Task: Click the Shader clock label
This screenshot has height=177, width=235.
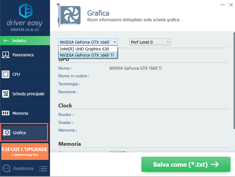Action: [x=66, y=122]
